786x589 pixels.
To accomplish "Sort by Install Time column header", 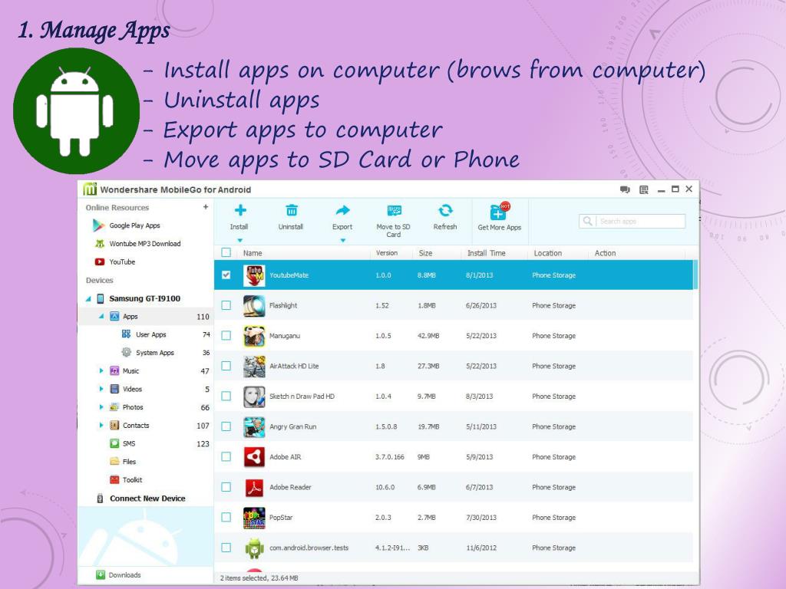I will point(486,253).
